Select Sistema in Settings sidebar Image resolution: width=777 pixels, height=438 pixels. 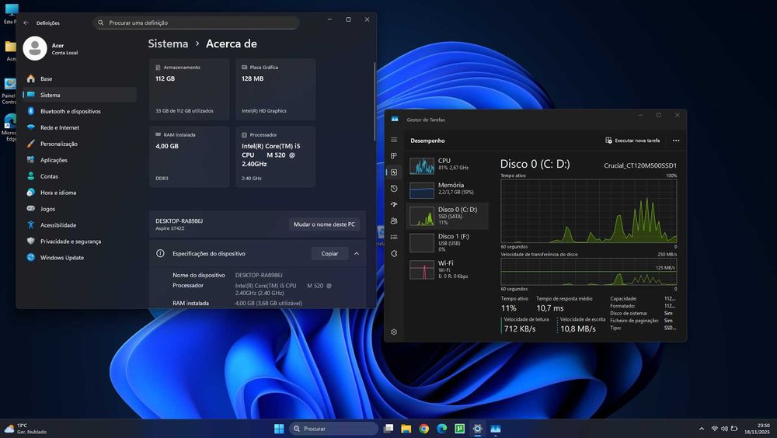[x=79, y=95]
